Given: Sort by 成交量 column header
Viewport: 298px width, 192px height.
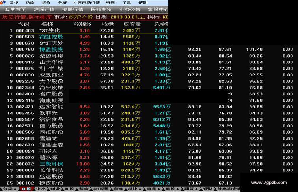Looking at the screenshot, I should [132, 24].
